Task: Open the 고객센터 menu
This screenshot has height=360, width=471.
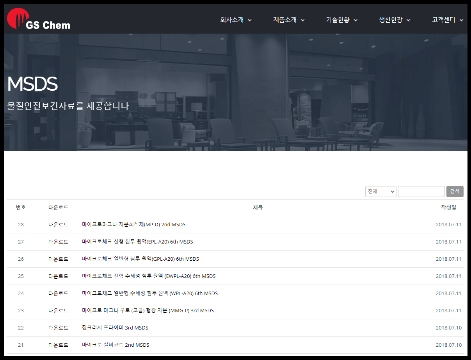Action: point(448,20)
